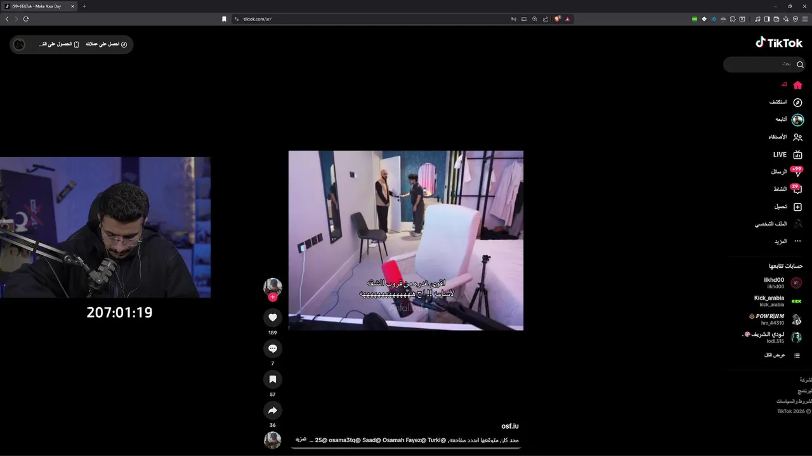Open the sound avatar disc below share
Image resolution: width=812 pixels, height=456 pixels.
(273, 440)
